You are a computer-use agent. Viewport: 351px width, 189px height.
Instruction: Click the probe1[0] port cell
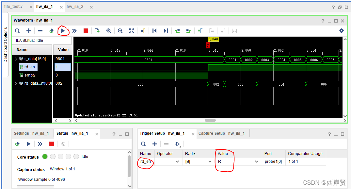[x=273, y=162]
